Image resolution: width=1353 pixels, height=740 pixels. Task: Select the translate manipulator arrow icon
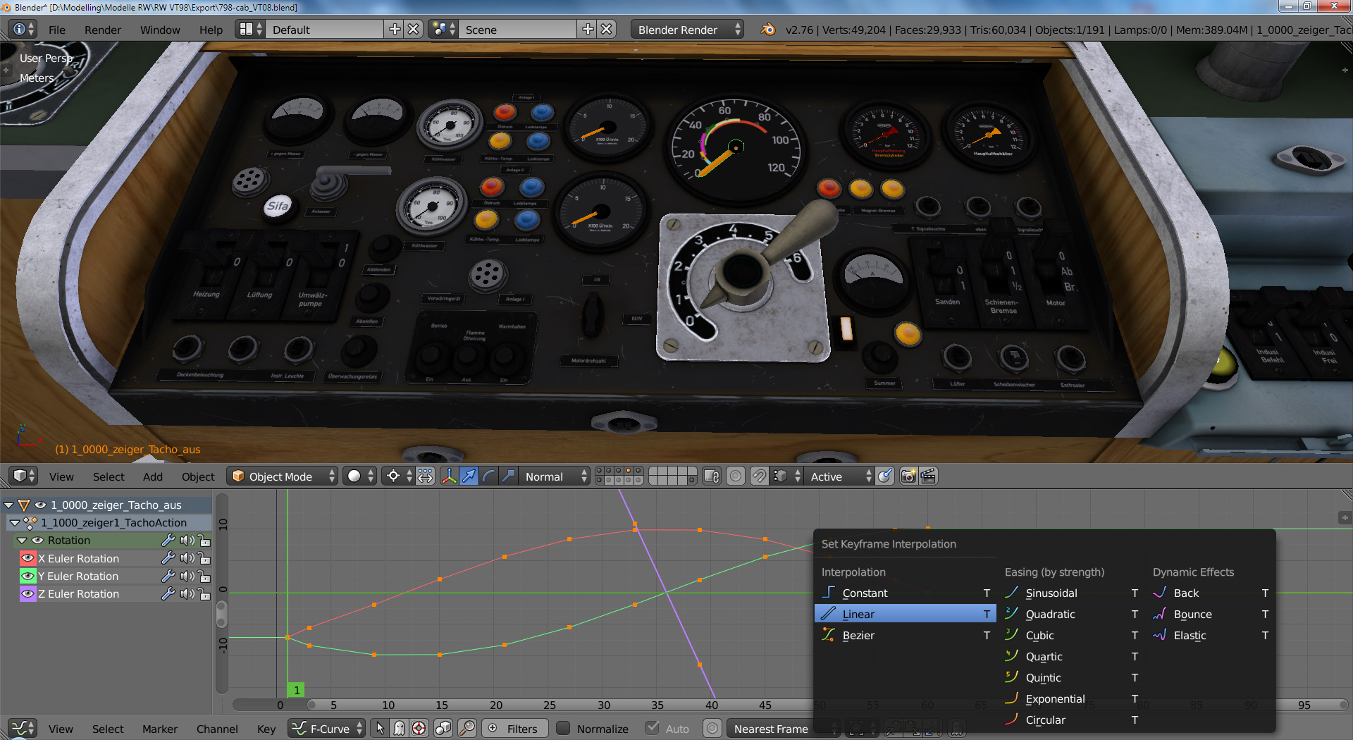tap(469, 476)
